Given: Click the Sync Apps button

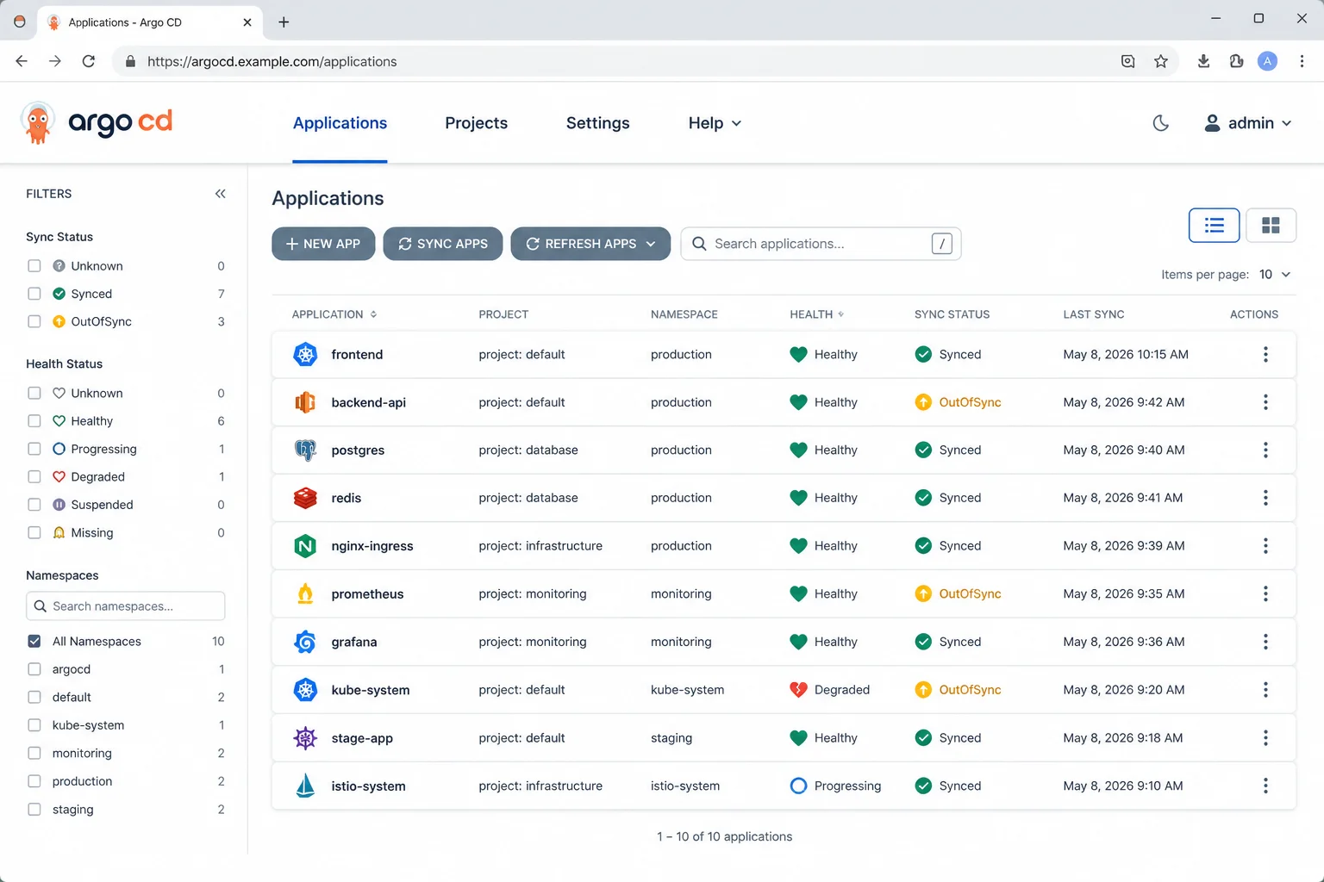Looking at the screenshot, I should point(443,244).
